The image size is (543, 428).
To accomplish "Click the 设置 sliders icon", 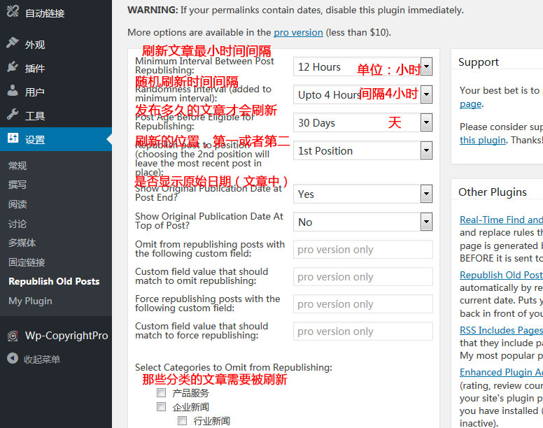I will point(13,138).
